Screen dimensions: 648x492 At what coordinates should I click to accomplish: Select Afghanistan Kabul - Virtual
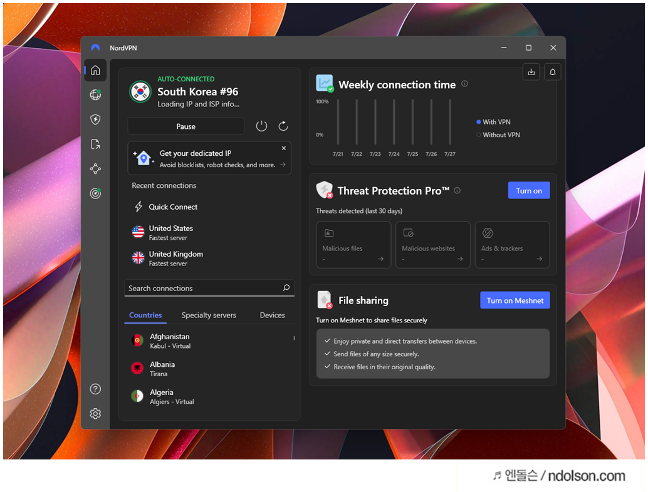click(209, 341)
